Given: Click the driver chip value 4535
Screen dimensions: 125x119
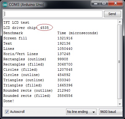Looking at the screenshot, I should tap(44, 28).
